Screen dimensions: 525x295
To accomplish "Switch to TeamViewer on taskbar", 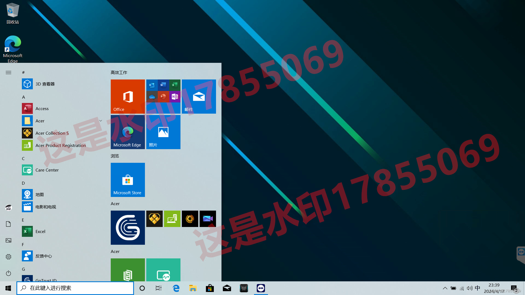I will pyautogui.click(x=261, y=288).
